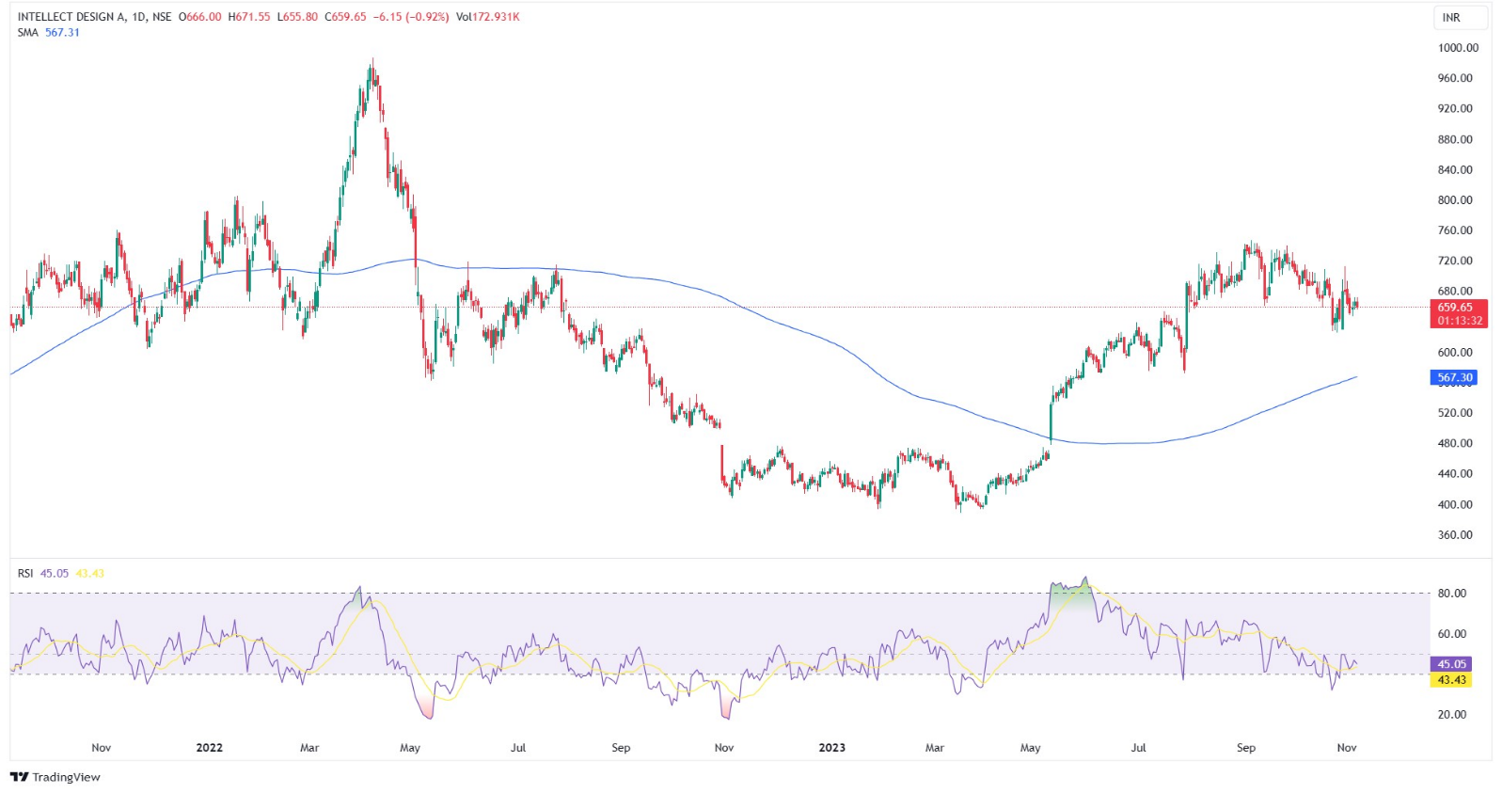Select the SMA indicator legend label

click(x=27, y=32)
